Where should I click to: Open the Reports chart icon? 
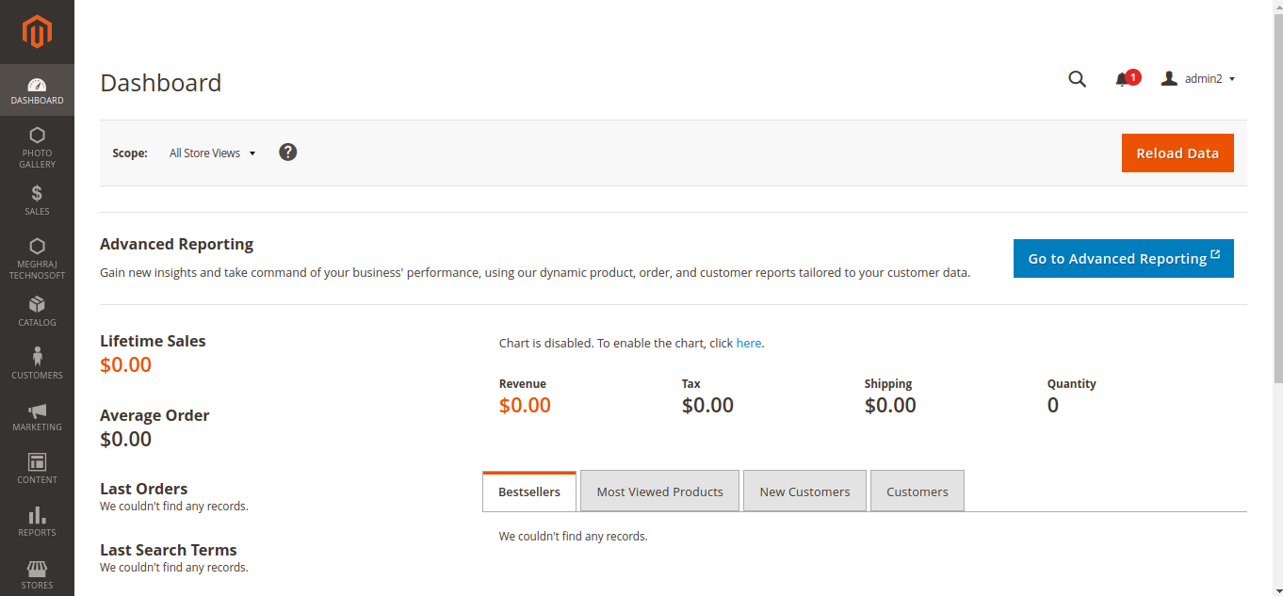pos(37,516)
